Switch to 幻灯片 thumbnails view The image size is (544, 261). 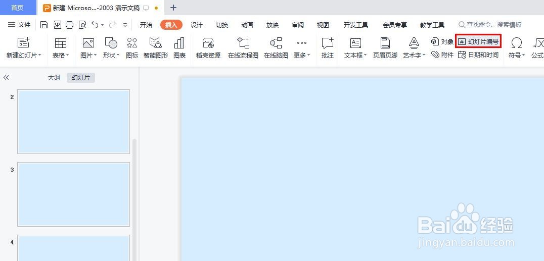[81, 78]
